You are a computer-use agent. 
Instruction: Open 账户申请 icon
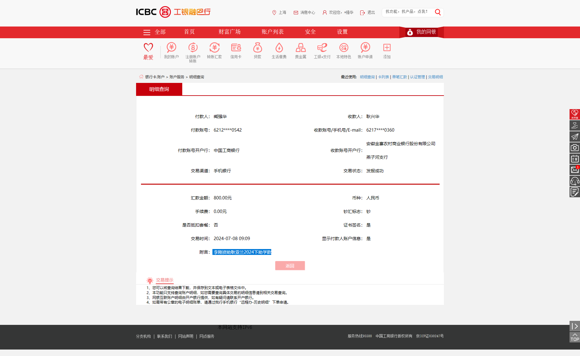point(365,51)
